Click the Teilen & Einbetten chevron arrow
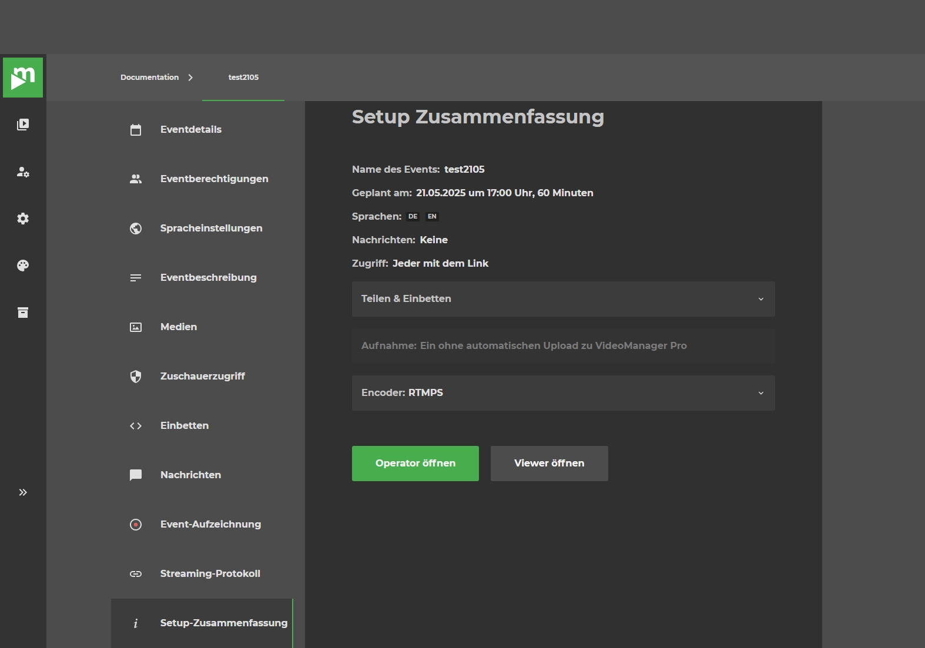 click(761, 299)
